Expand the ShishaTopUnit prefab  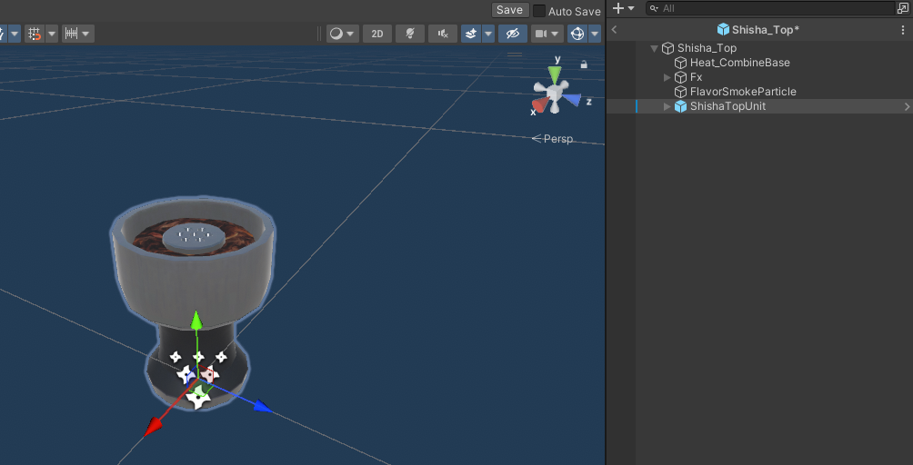pyautogui.click(x=667, y=106)
